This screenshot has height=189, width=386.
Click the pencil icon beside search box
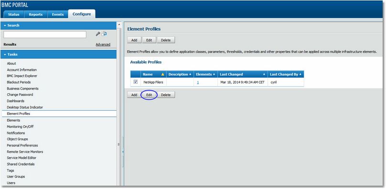[x=98, y=34]
